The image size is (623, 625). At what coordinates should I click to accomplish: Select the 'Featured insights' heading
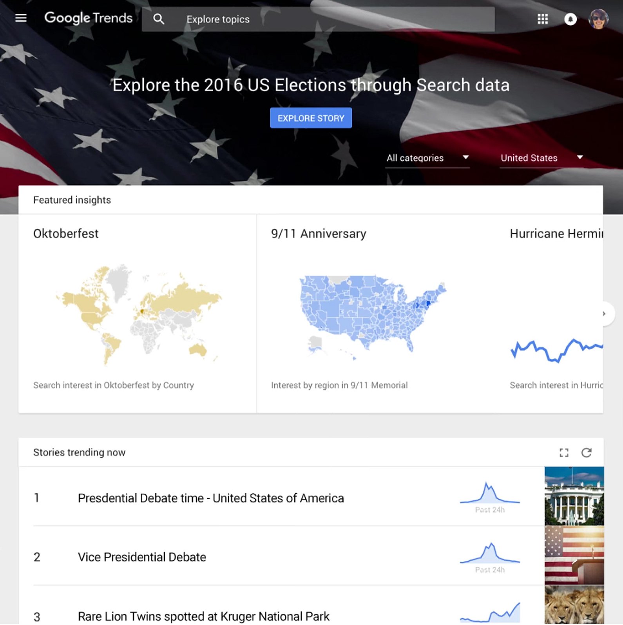point(72,200)
